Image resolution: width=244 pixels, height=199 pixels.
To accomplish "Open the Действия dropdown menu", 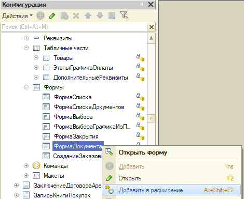I will pyautogui.click(x=17, y=16).
